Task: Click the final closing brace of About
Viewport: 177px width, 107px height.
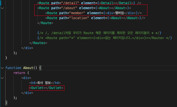Action: click(6, 103)
